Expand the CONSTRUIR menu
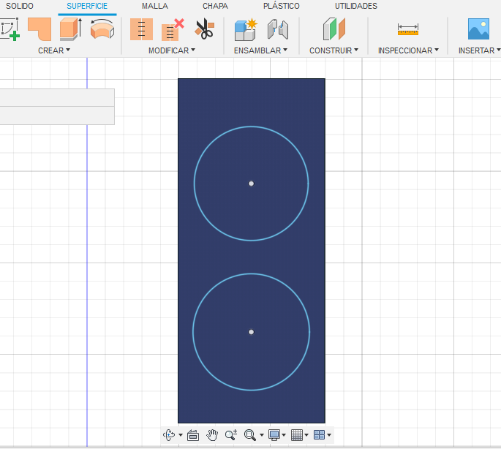The height and width of the screenshot is (449, 501). click(x=334, y=50)
